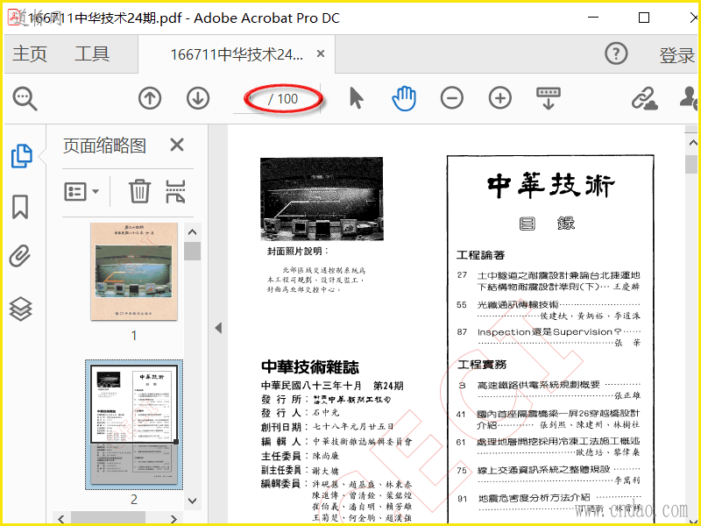Click the thumbnail panel vertical scrollbar thumb
The image size is (701, 526).
coord(192,251)
